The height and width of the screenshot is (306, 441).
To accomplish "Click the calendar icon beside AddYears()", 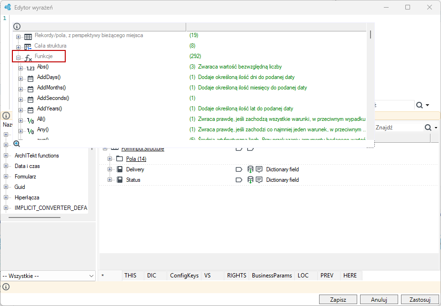I will [x=30, y=110].
